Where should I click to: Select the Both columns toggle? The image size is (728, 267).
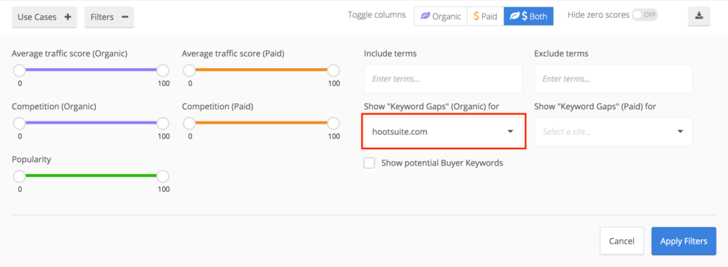(x=528, y=16)
